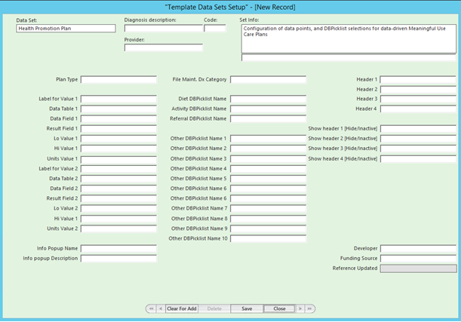461x322 pixels.
Task: Click the Show header 1 [Hide/Inactive] field
Action: pyautogui.click(x=418, y=129)
